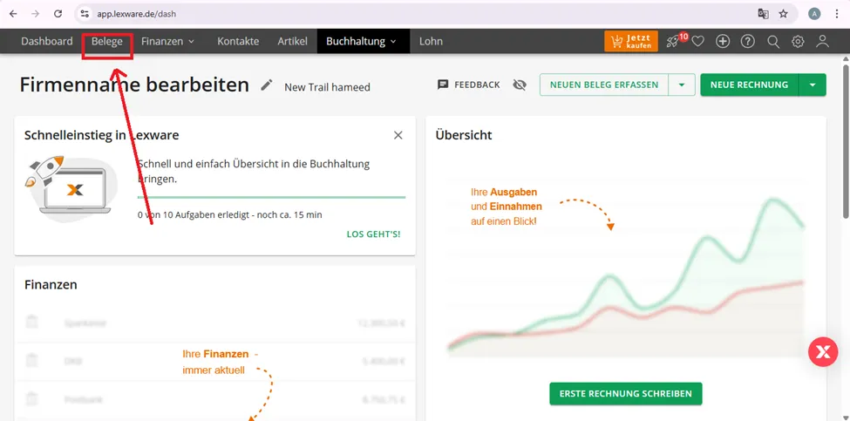Screen dimensions: 850x421
Task: Click the orange Jetzt kaufen button
Action: pyautogui.click(x=631, y=41)
